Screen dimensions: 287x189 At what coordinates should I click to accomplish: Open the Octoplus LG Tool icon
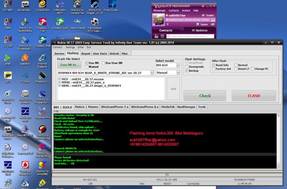click(x=43, y=25)
